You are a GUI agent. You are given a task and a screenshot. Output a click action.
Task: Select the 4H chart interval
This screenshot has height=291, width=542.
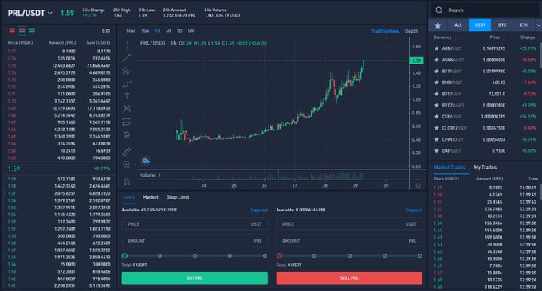coord(168,31)
